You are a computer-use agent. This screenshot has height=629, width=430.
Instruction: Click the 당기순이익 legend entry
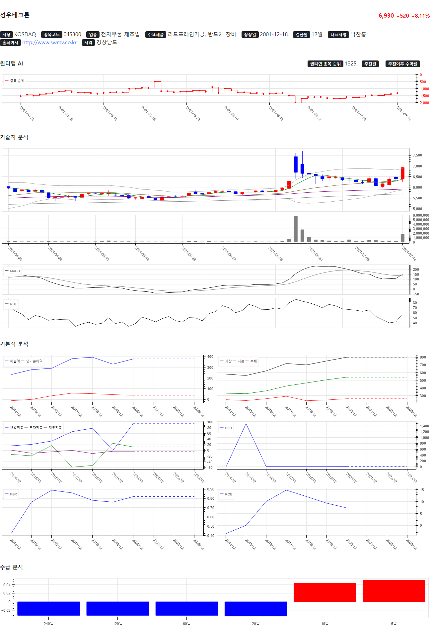coord(32,361)
